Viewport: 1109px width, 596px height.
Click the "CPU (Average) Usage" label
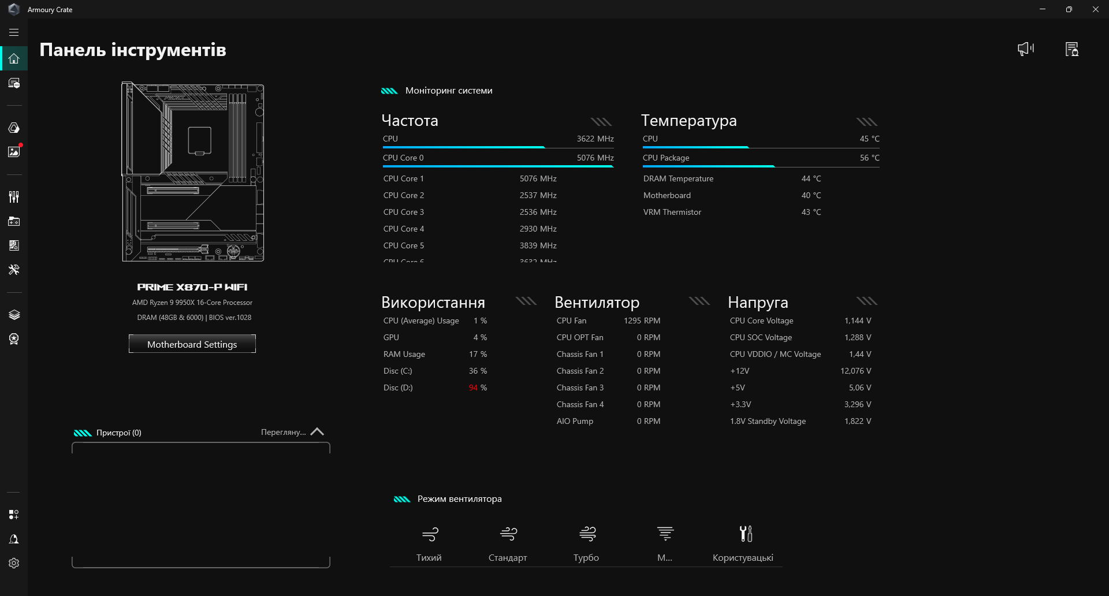coord(421,321)
